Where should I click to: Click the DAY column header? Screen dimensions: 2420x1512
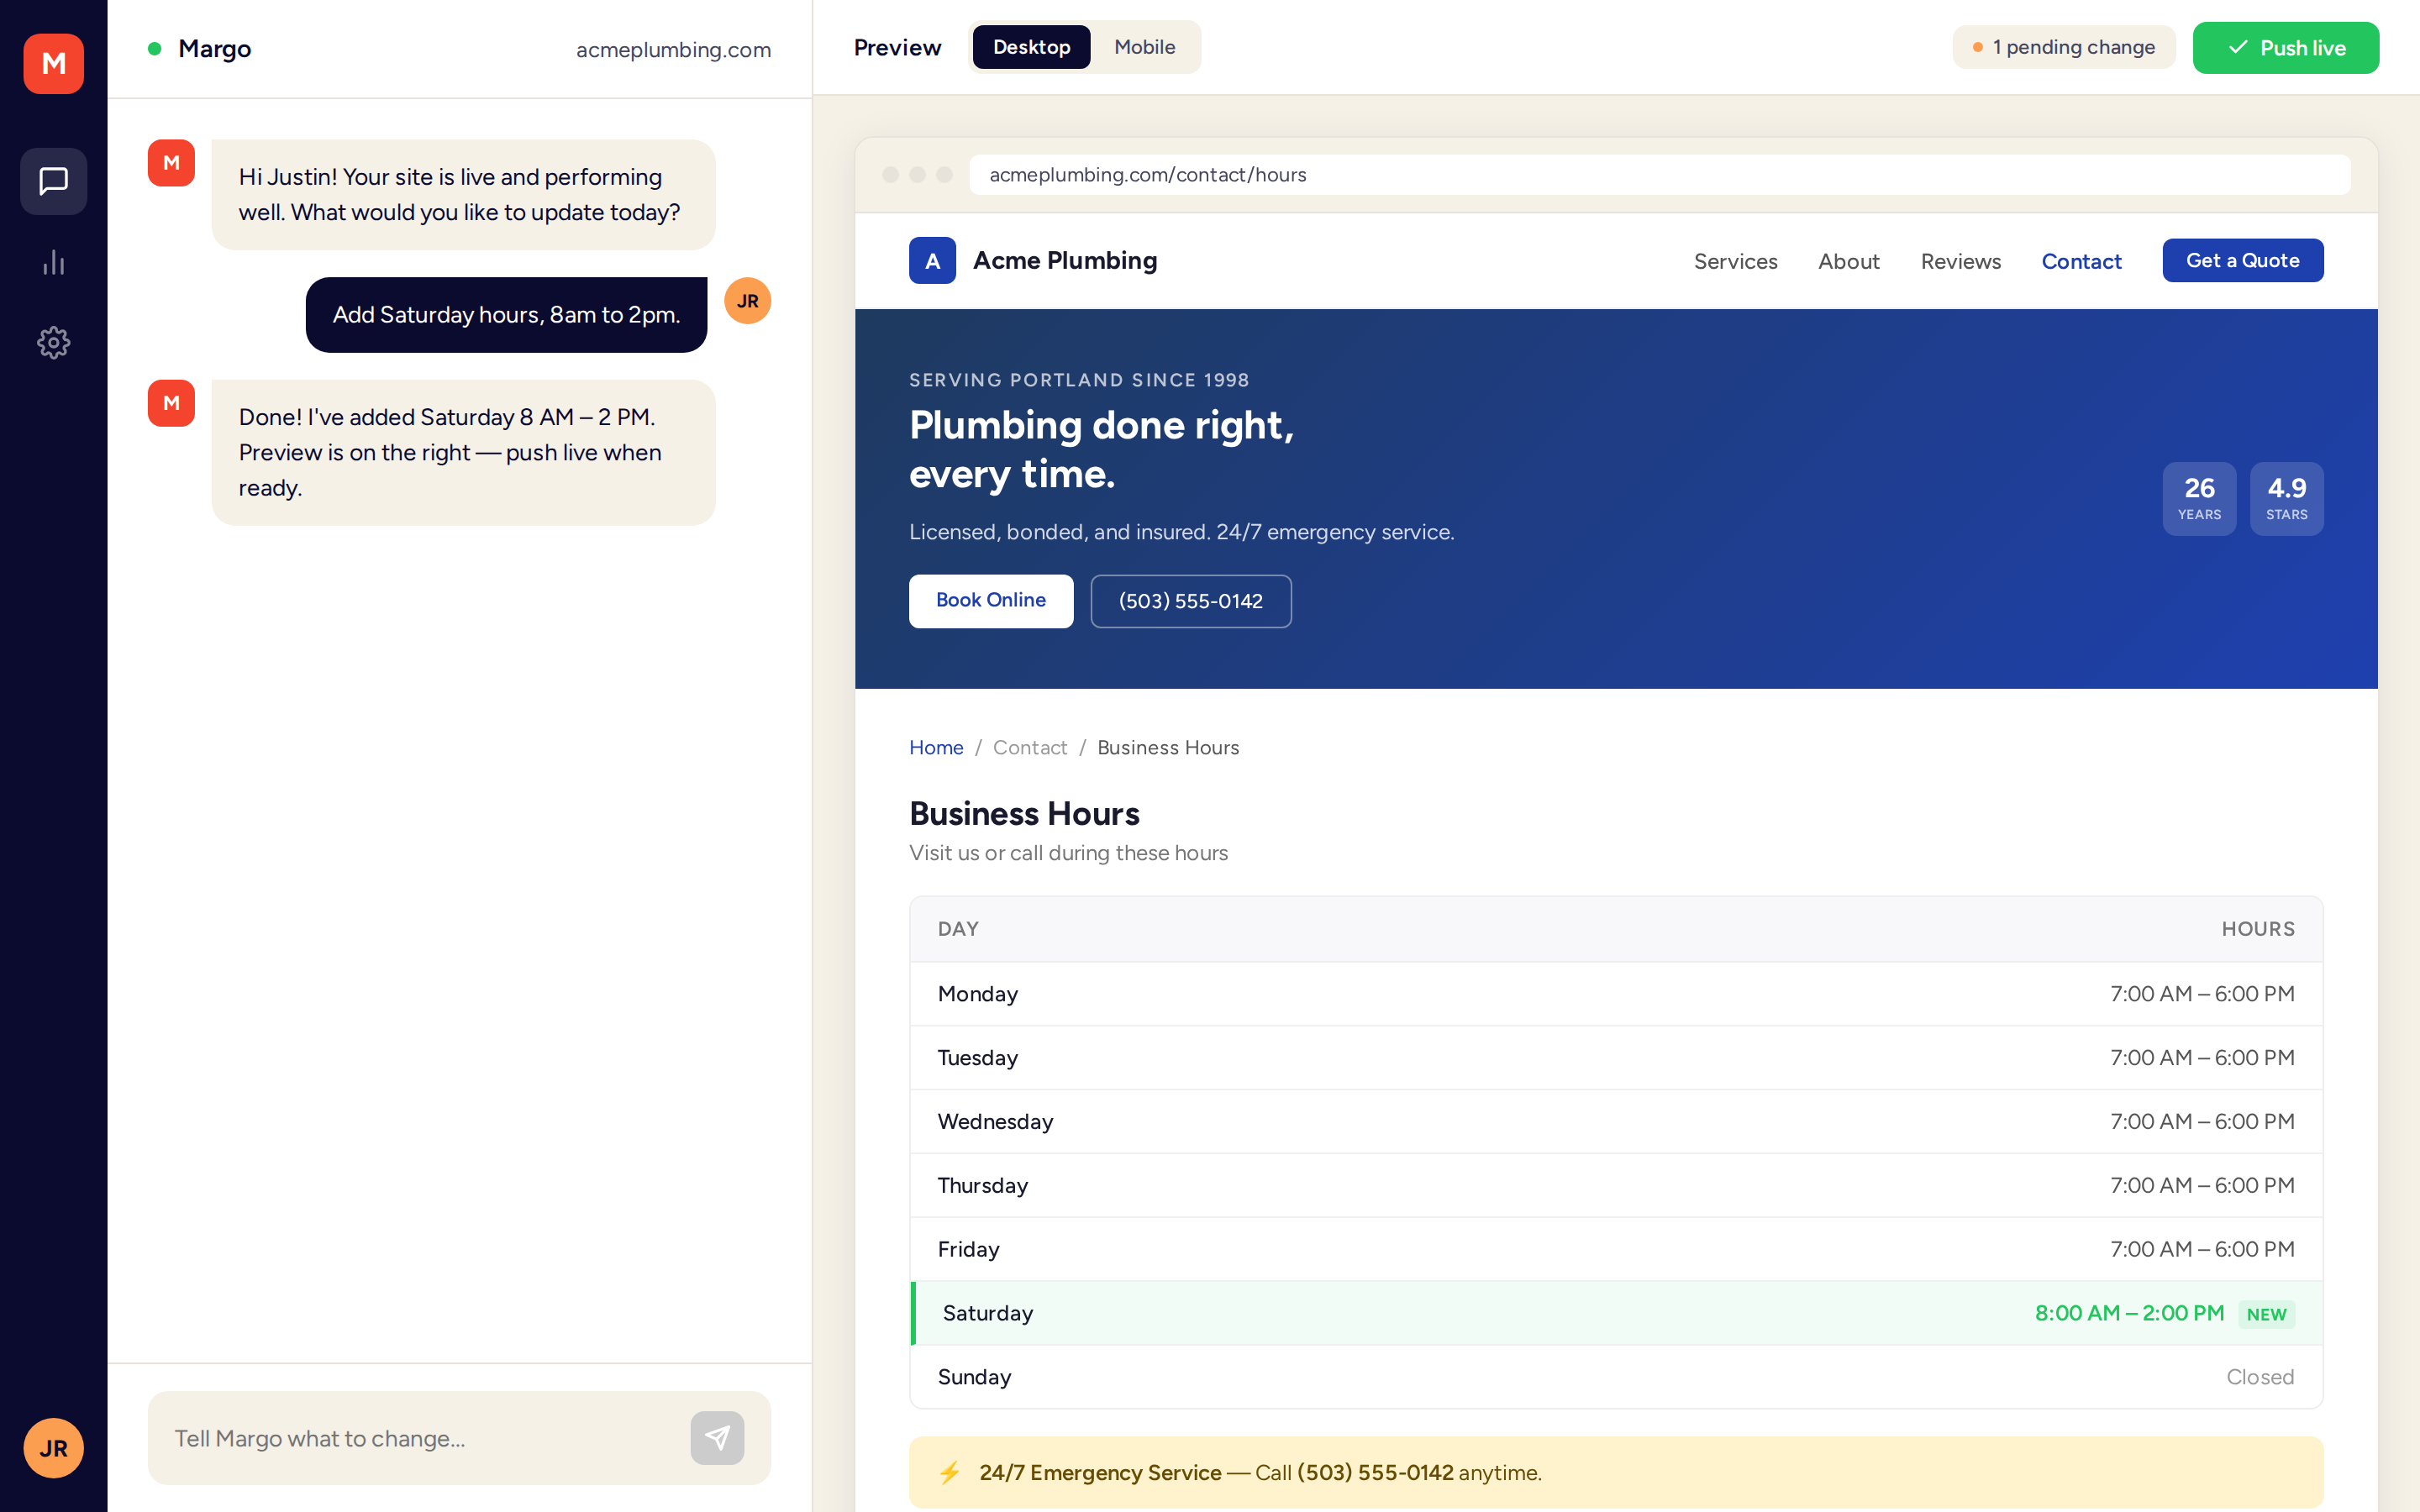958,929
